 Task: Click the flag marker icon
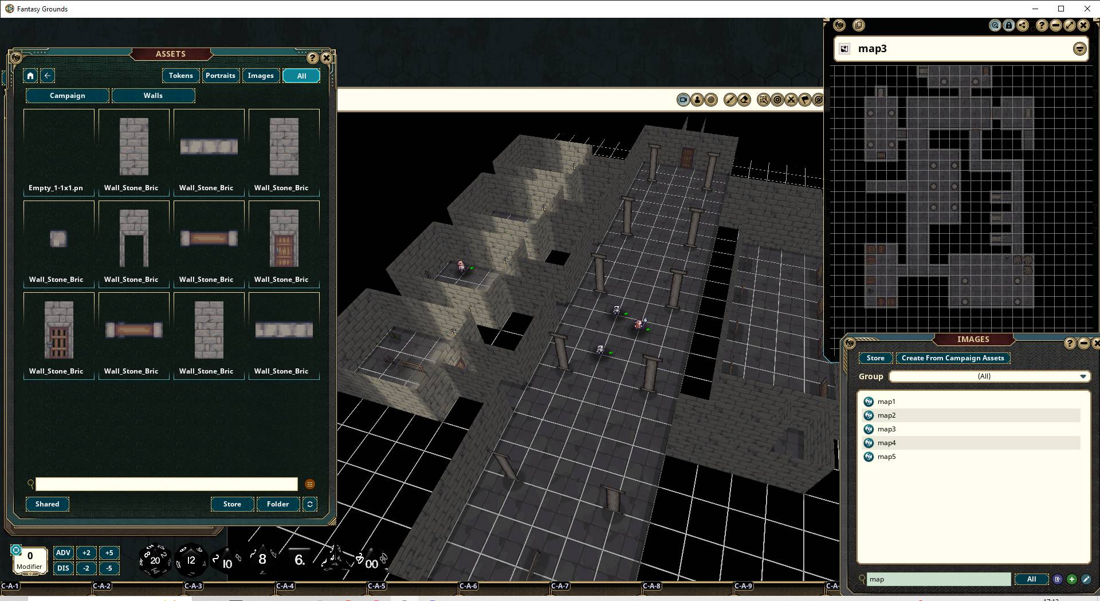pos(805,100)
